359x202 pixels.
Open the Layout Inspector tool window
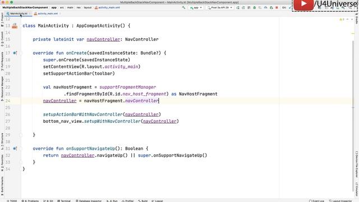[x=340, y=201]
